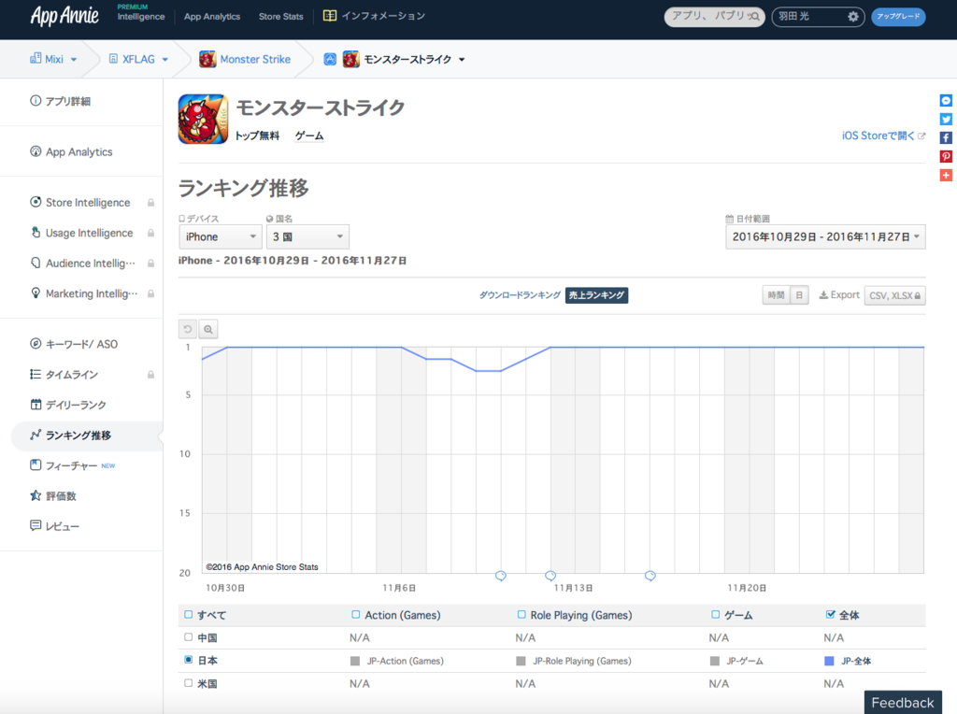Open Store Stats in top navigation

280,17
